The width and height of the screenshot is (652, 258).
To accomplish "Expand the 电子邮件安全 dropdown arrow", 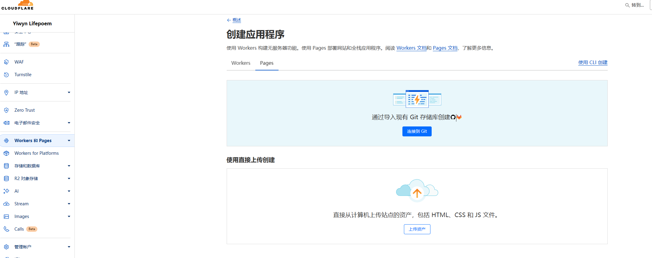I will tap(69, 123).
